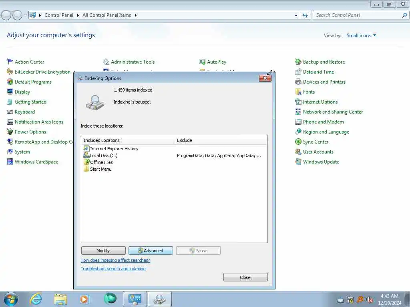Viewport: 410px width, 307px height.
Task: Expand the root computer breadcrumb arrow
Action: 40,16
